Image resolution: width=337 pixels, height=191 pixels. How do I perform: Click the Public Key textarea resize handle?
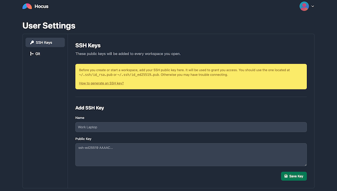pos(306,165)
